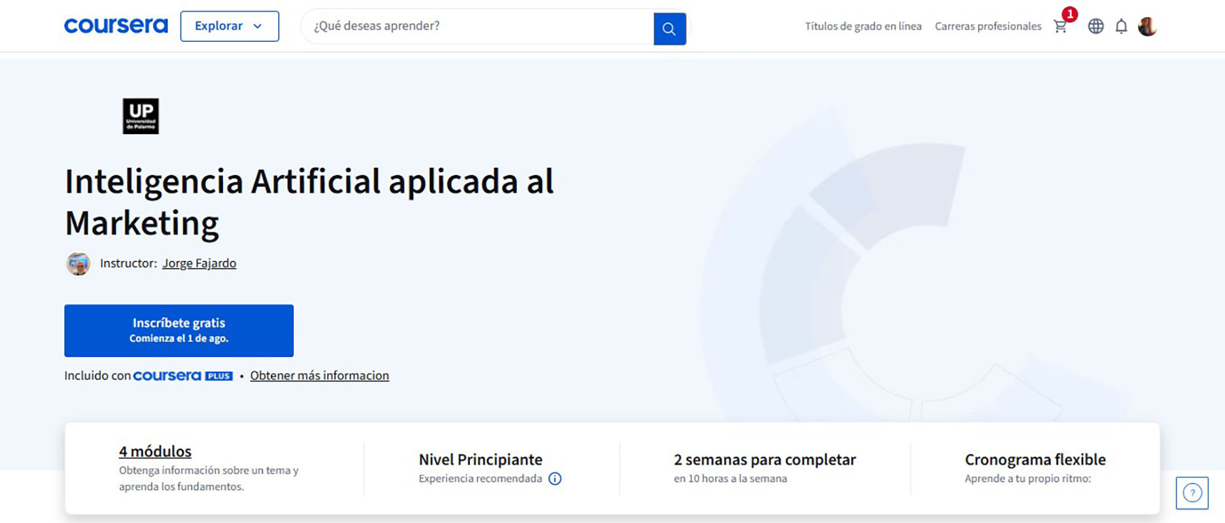Follow the 'Obtener más informacion' link
This screenshot has width=1225, height=523.
click(x=319, y=376)
